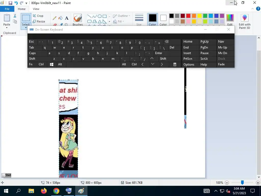Screen dimensions: 261x196
Task: Pick the Oval shape
Action: click(100, 16)
